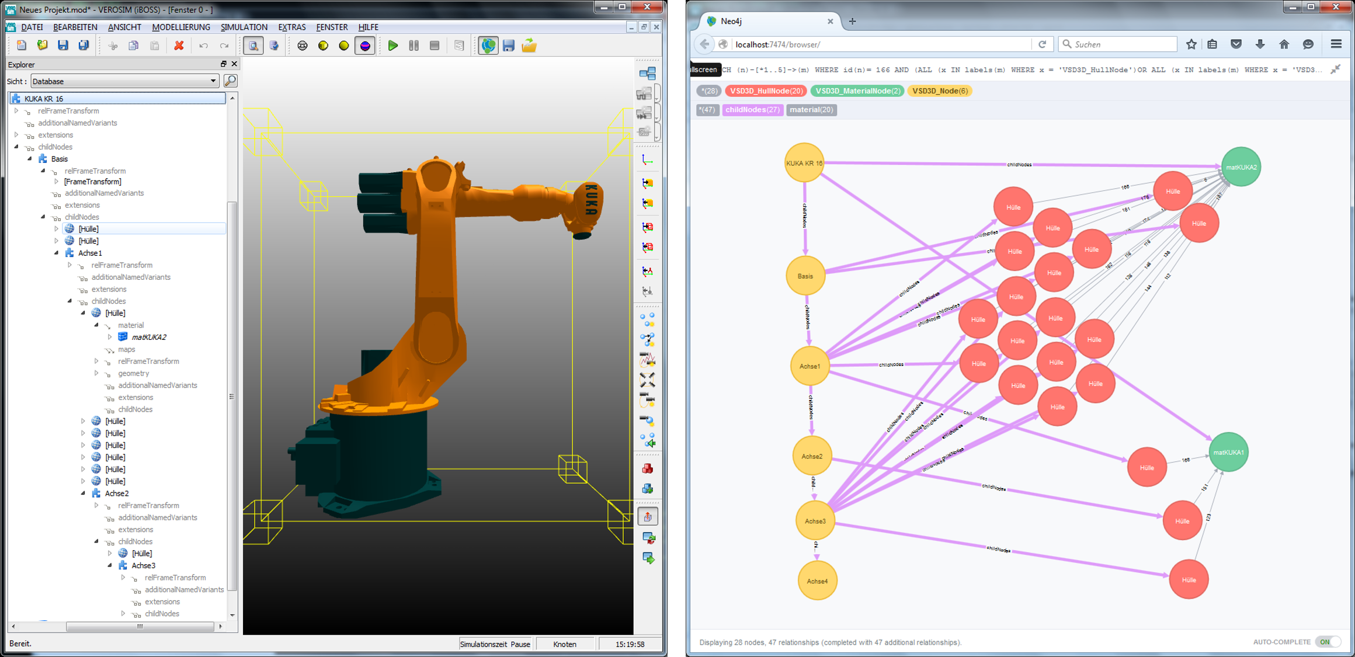Toggle the AUTO-COMPLETE switch
Image resolution: width=1355 pixels, height=657 pixels.
[1328, 642]
